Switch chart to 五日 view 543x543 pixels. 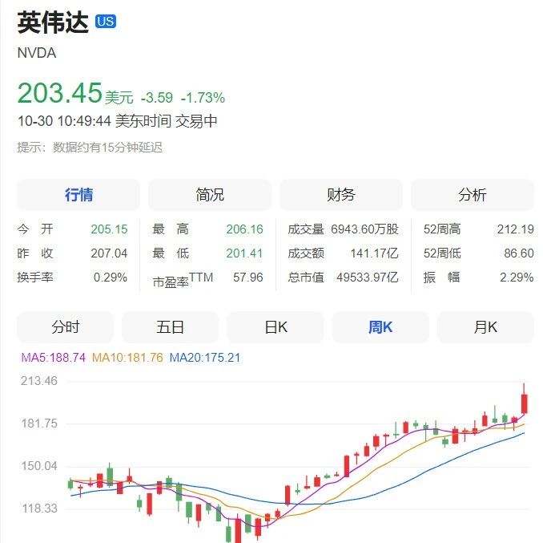click(171, 327)
